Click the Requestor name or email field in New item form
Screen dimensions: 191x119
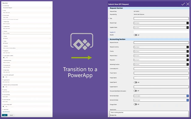point(27,48)
